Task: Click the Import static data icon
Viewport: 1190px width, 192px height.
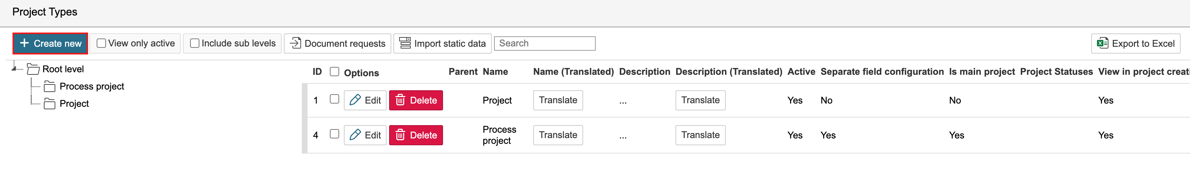Action: point(405,43)
